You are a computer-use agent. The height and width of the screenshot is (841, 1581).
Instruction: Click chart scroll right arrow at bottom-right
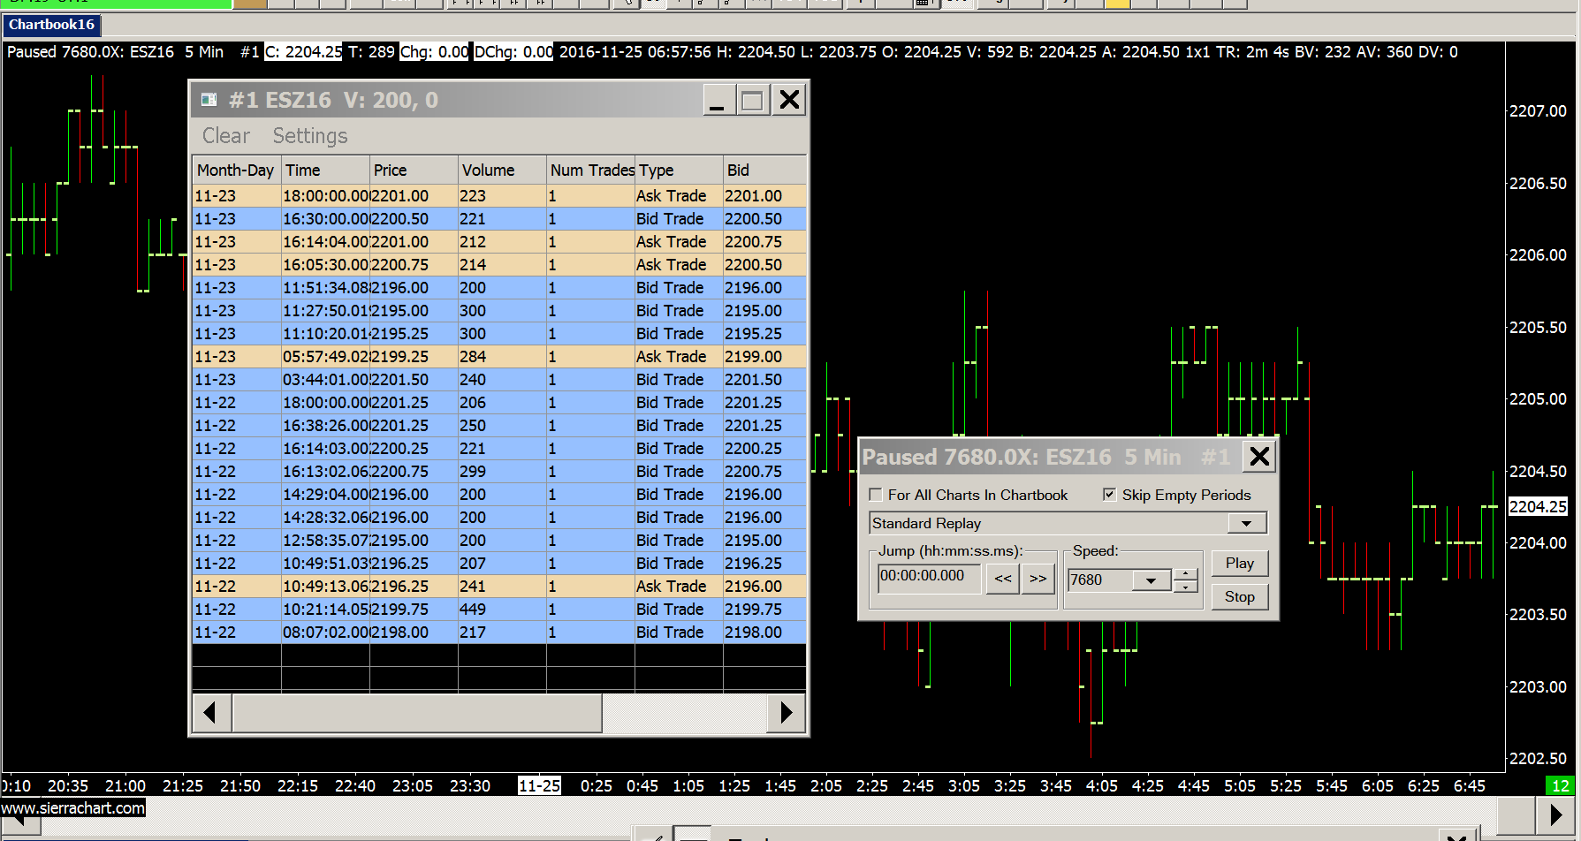coord(1556,814)
